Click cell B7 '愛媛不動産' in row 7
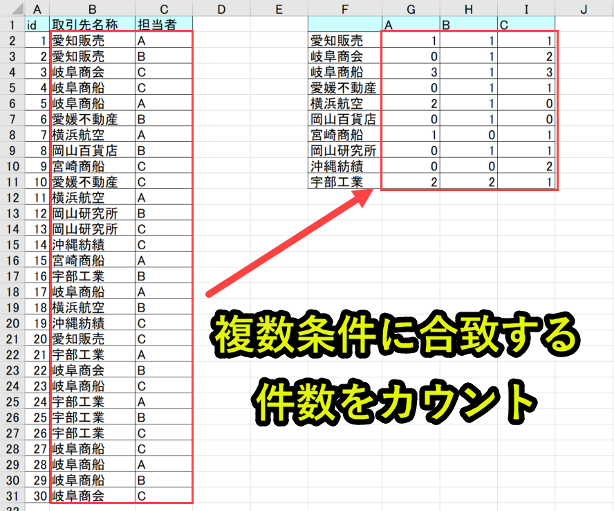This screenshot has height=511, width=614. (x=93, y=118)
